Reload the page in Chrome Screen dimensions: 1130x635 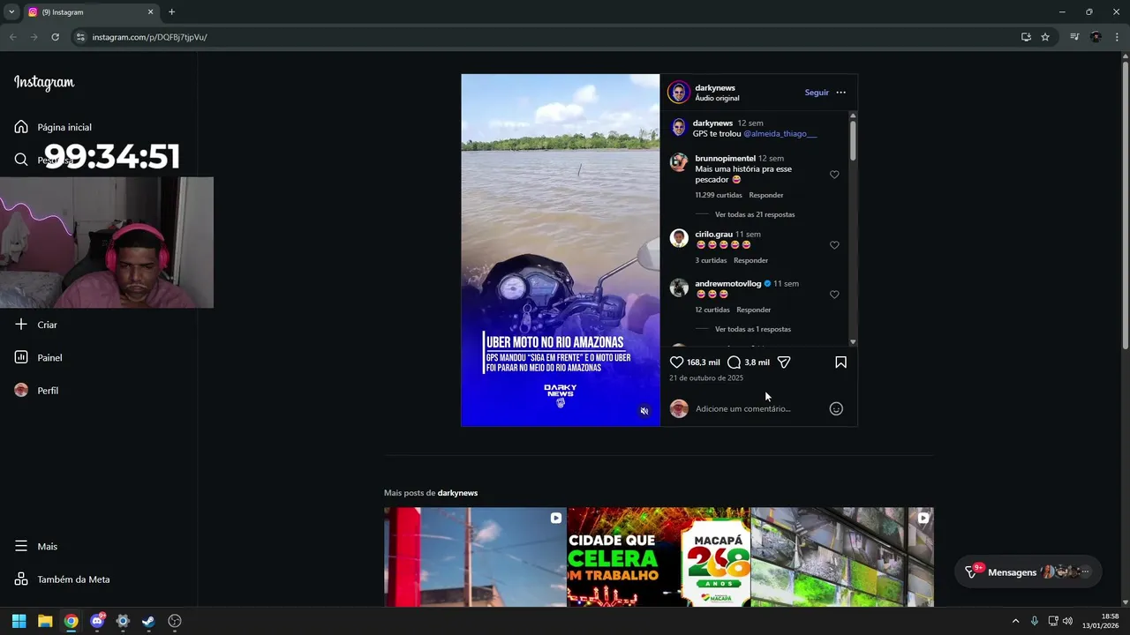(x=55, y=37)
